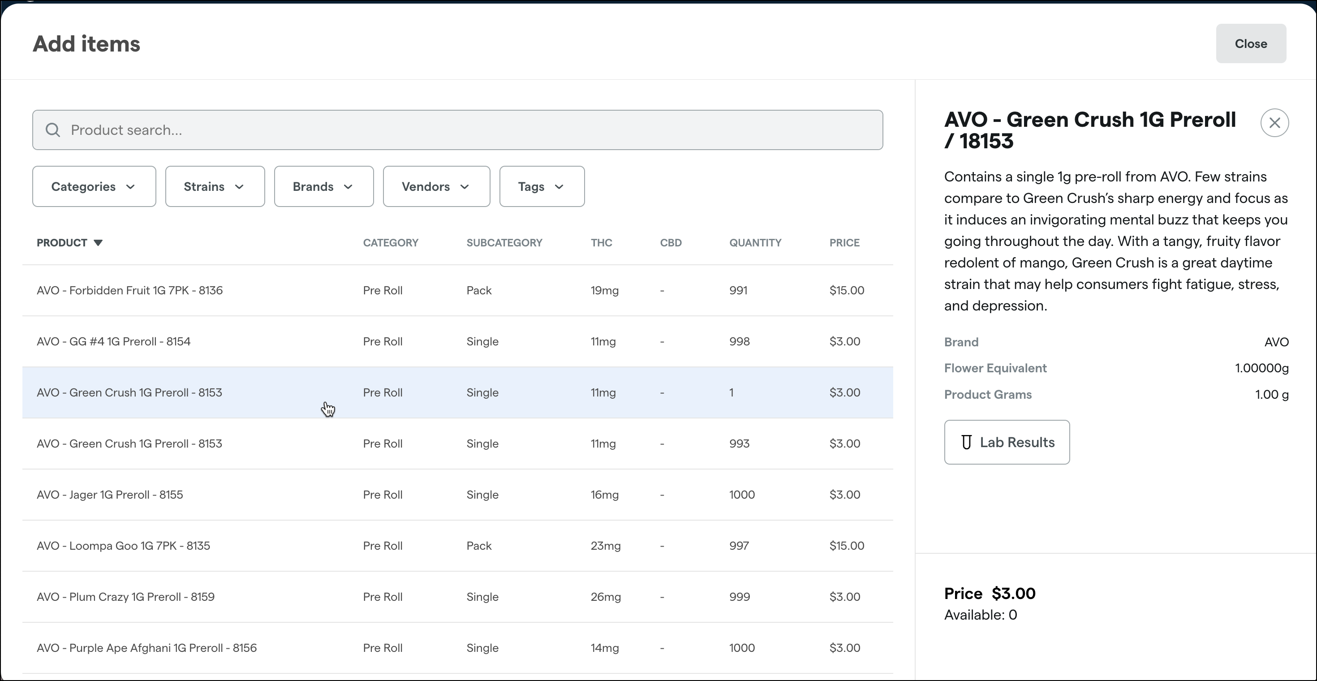The width and height of the screenshot is (1317, 681).
Task: Click $15.00 price in Loompa Goo row
Action: [x=847, y=546]
